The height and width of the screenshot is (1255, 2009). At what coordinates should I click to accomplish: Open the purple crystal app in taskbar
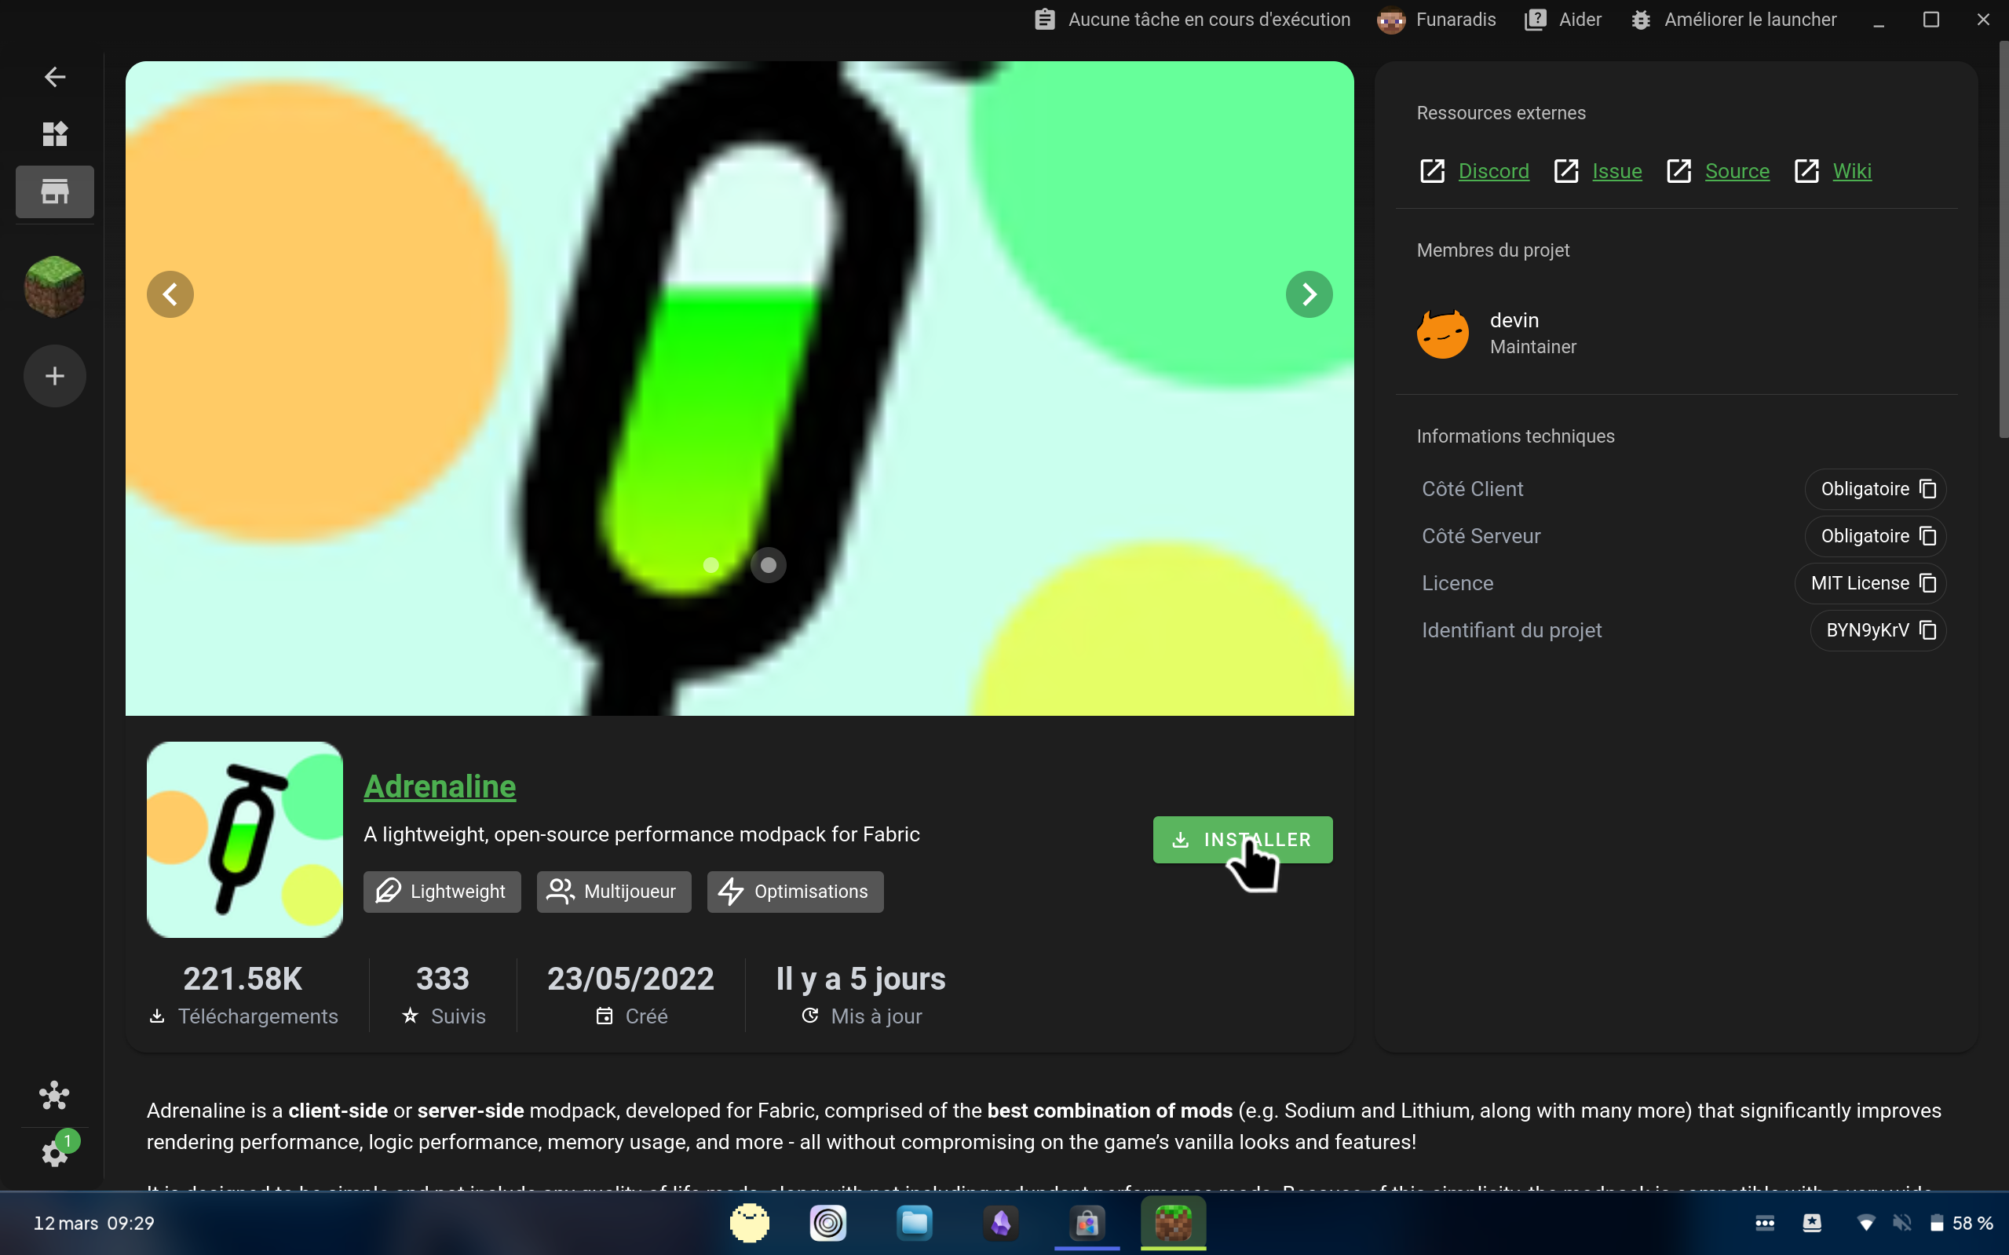pos(1001,1223)
